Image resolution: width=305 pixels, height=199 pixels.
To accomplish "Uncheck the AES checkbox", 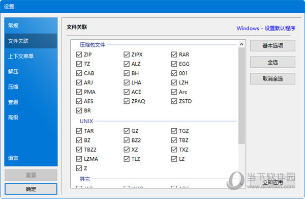I will click(x=79, y=101).
